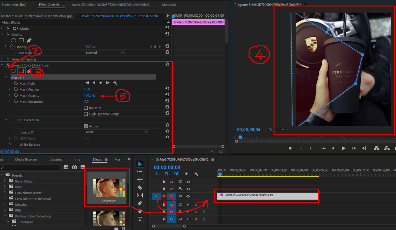Create 4-point polygon mask under Lumetri Color
The image size is (396, 230).
pos(21,71)
